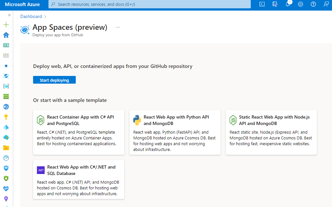Open the Directories and subscriptions filter
This screenshot has width=332, height=207.
click(275, 4)
